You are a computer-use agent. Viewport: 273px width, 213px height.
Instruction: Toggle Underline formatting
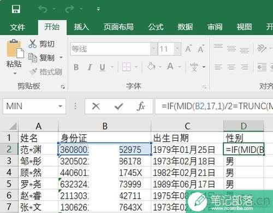(x=102, y=67)
